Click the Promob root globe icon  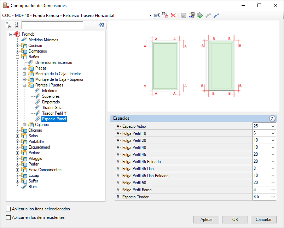pos(17,34)
